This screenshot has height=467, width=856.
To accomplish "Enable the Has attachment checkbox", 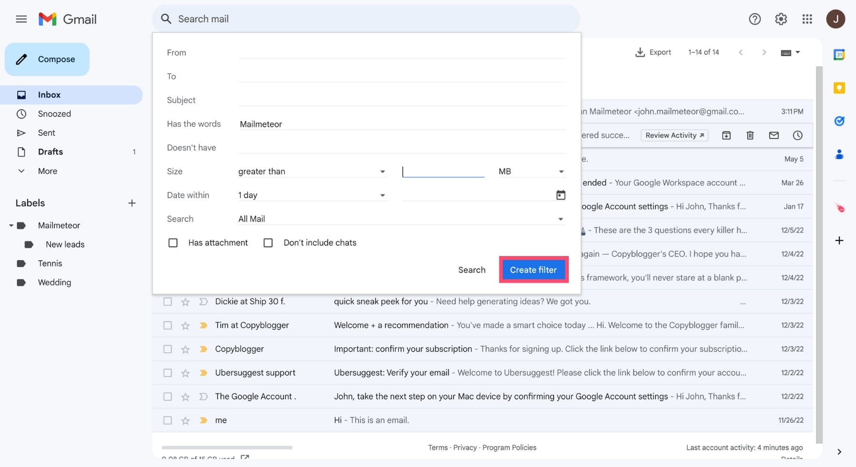I will 173,243.
